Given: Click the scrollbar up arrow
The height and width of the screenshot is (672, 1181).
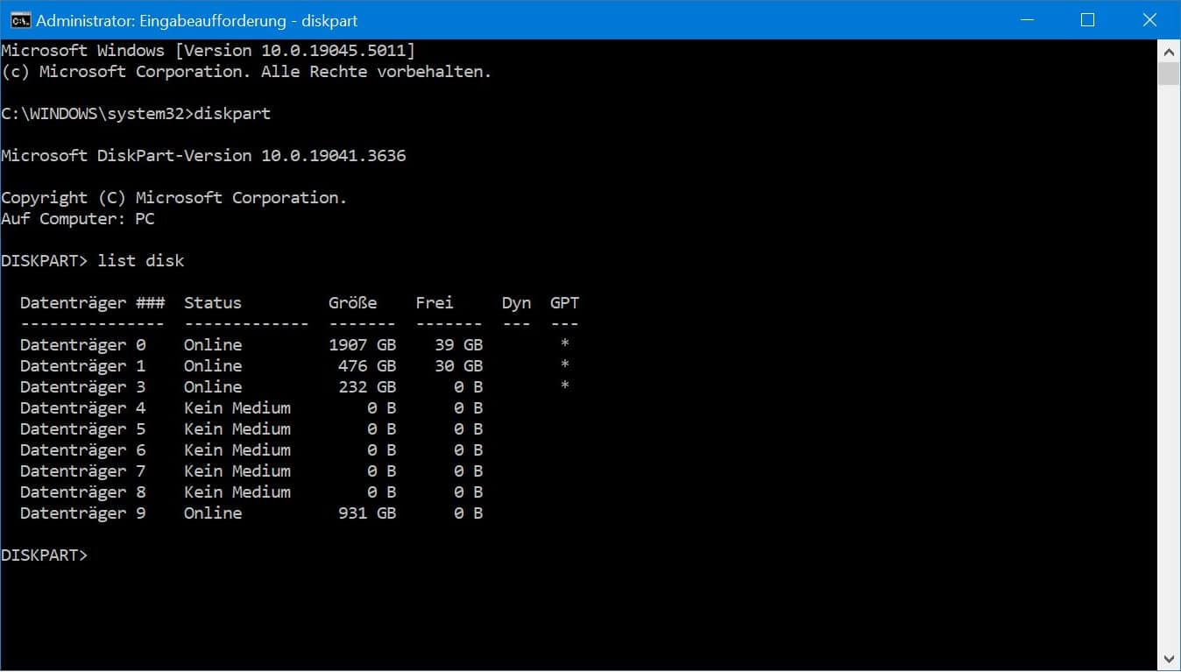Looking at the screenshot, I should (x=1169, y=50).
